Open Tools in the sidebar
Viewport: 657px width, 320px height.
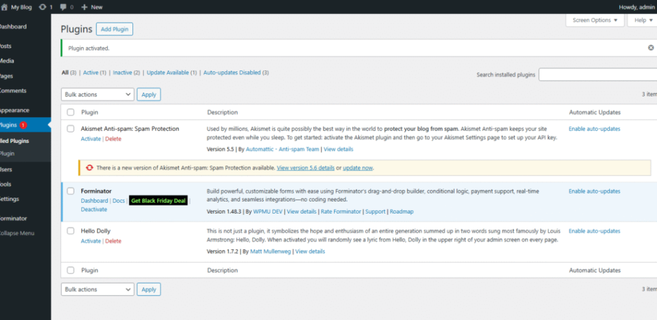6,184
